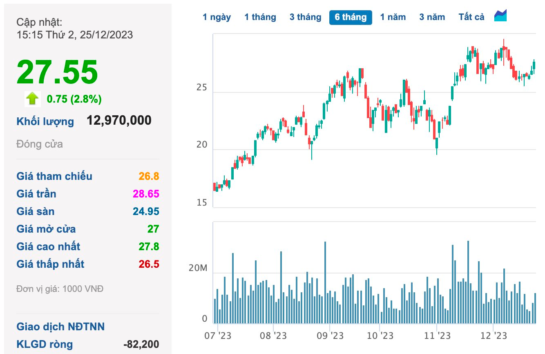Click the current price 27.55
545x354 pixels.
(57, 72)
